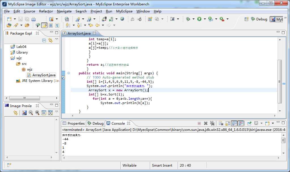This screenshot has width=290, height=172.
Task: Click Collapse All in Package Explorer
Action: 44,40
